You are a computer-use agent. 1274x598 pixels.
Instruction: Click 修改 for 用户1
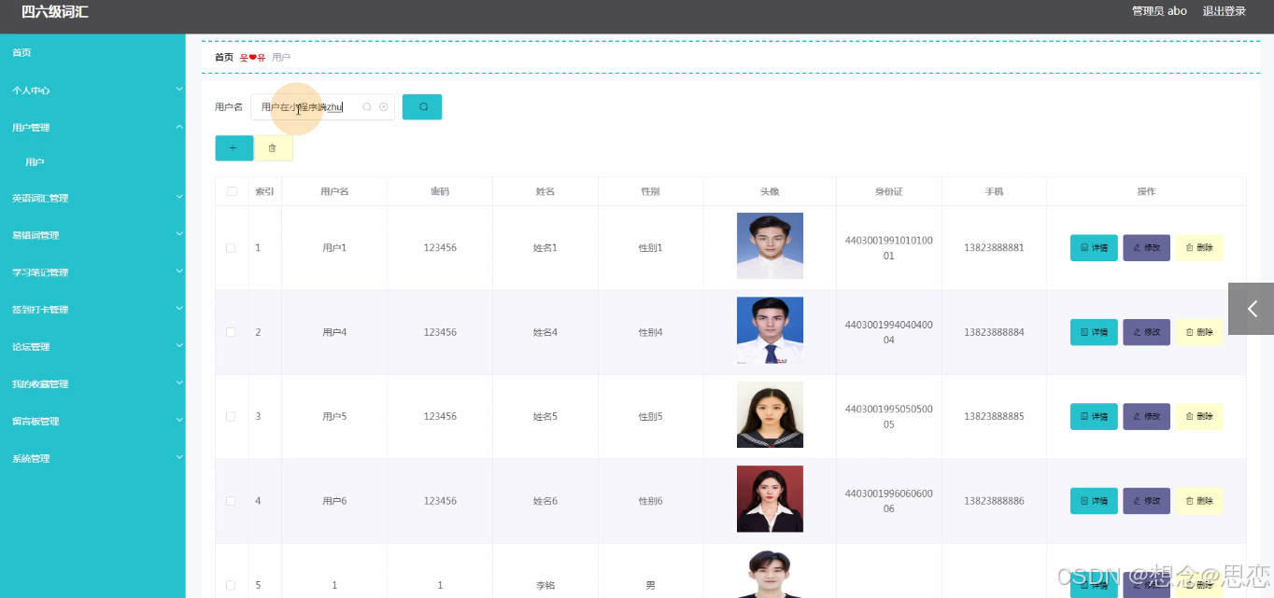pos(1146,248)
